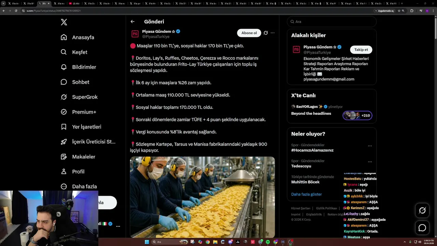Open more options for Tedescoyu trend

(370, 162)
